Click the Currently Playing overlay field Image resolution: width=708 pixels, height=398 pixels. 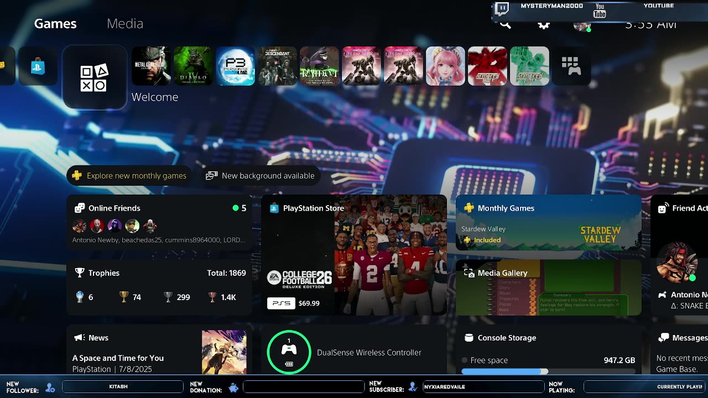(645, 386)
